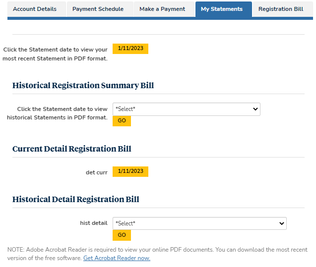This screenshot has height=267, width=316.
Task: Click the most recent Statement instruction text
Action: coord(55,54)
